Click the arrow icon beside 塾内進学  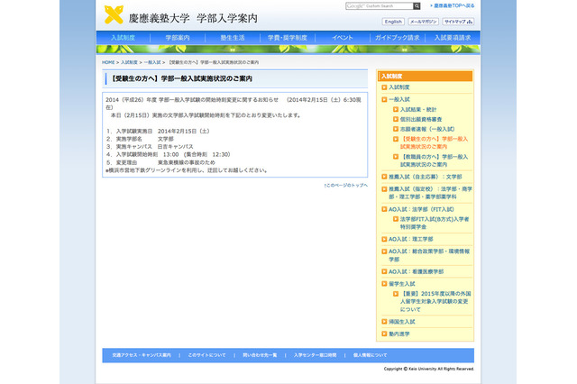(x=384, y=334)
